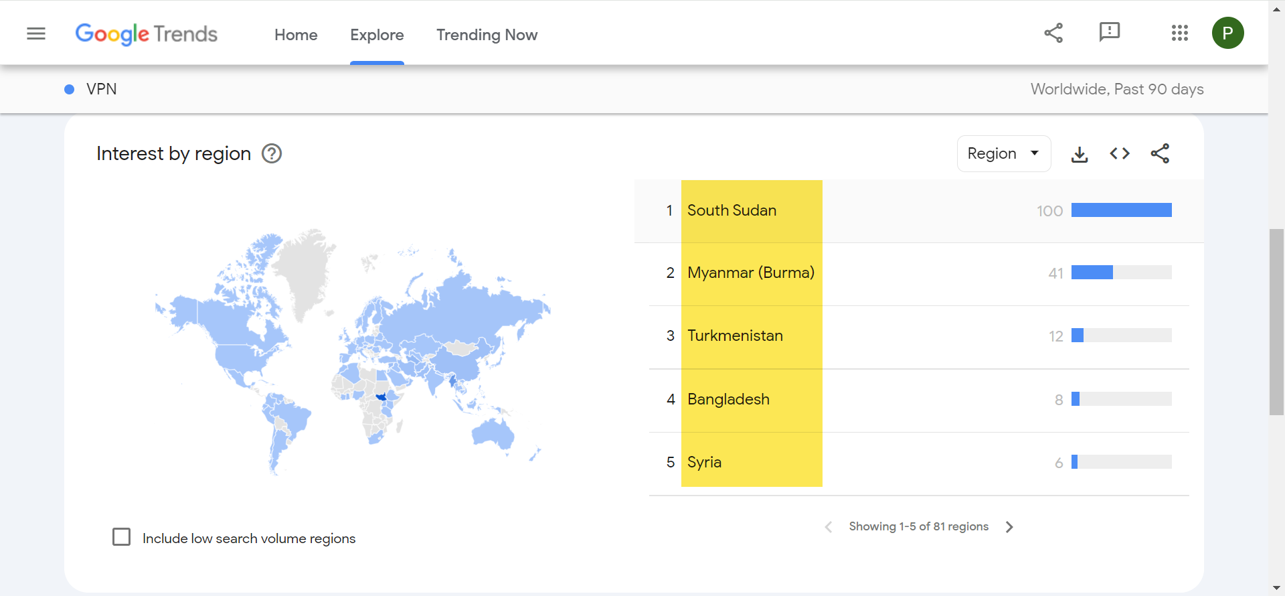Open the Google apps grid
Screen dimensions: 1285x596
coord(1179,33)
